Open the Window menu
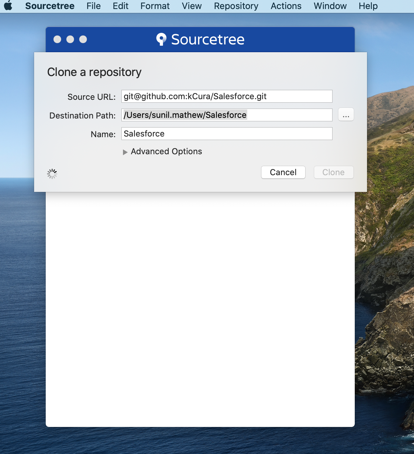Image resolution: width=414 pixels, height=454 pixels. click(330, 6)
